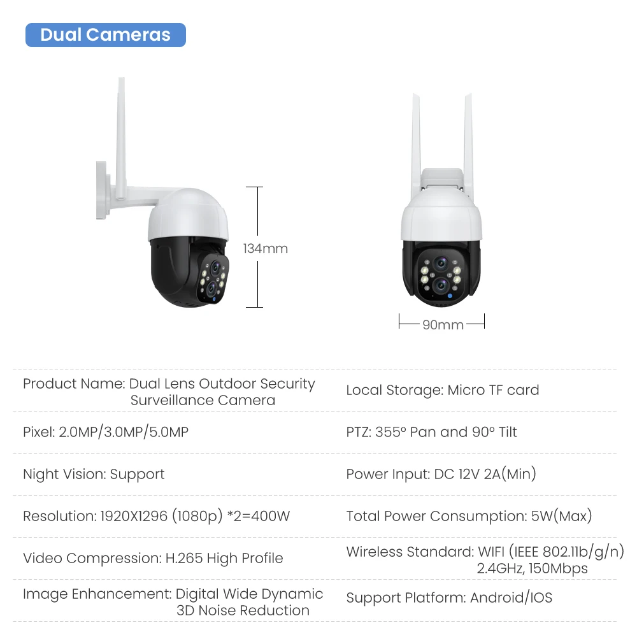637x637 pixels.
Task: Click Support Platform Android/IOS text
Action: point(449,598)
